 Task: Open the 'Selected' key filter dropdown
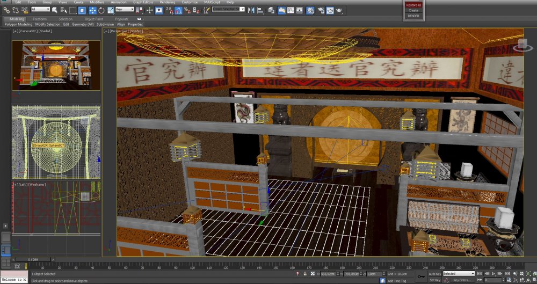pos(458,274)
